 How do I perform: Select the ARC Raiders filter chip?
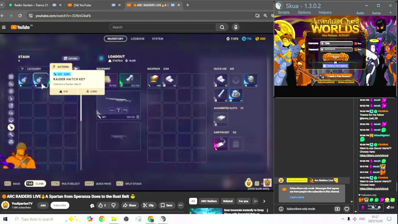[209, 201]
